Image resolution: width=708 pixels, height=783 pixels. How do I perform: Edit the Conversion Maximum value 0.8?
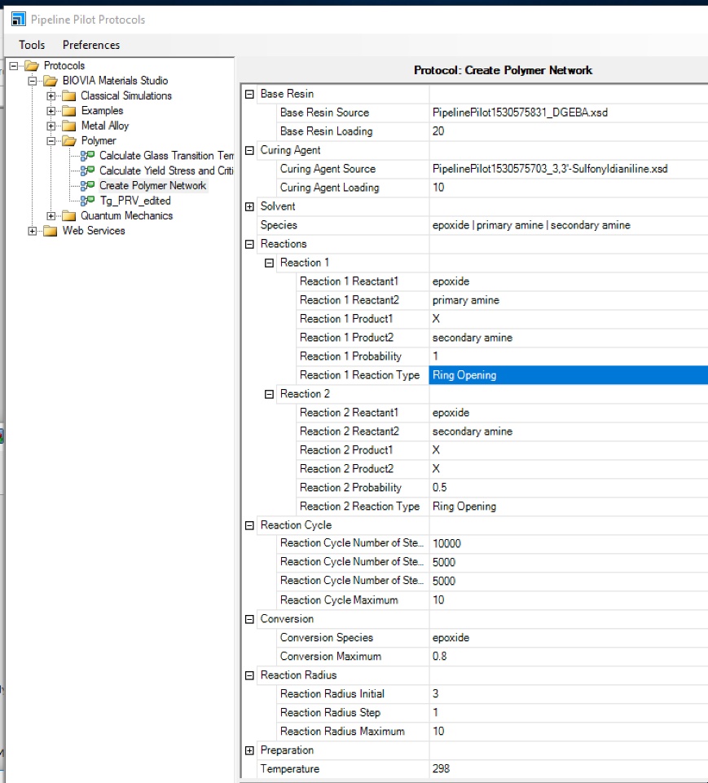(x=569, y=657)
